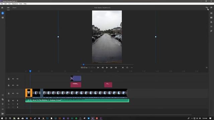Open the Sequence menu
This screenshot has height=120, width=214.
[15, 4]
